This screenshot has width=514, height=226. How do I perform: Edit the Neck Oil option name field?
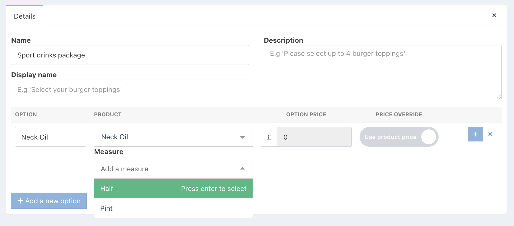pos(50,137)
